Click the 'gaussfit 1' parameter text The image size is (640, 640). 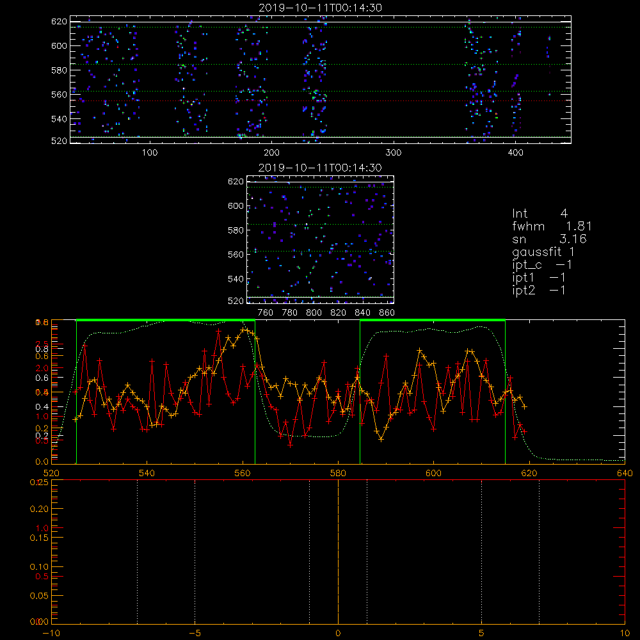coord(543,252)
